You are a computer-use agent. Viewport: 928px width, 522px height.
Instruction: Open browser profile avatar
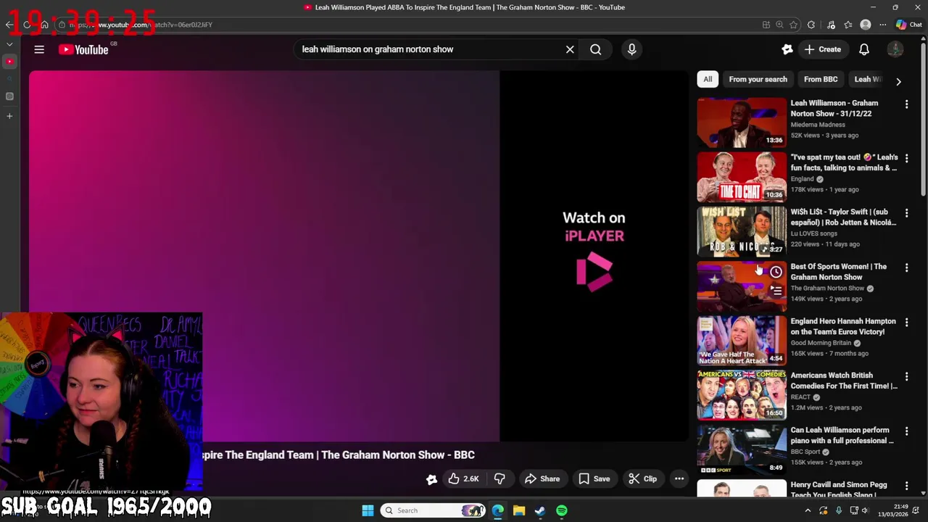tap(865, 25)
